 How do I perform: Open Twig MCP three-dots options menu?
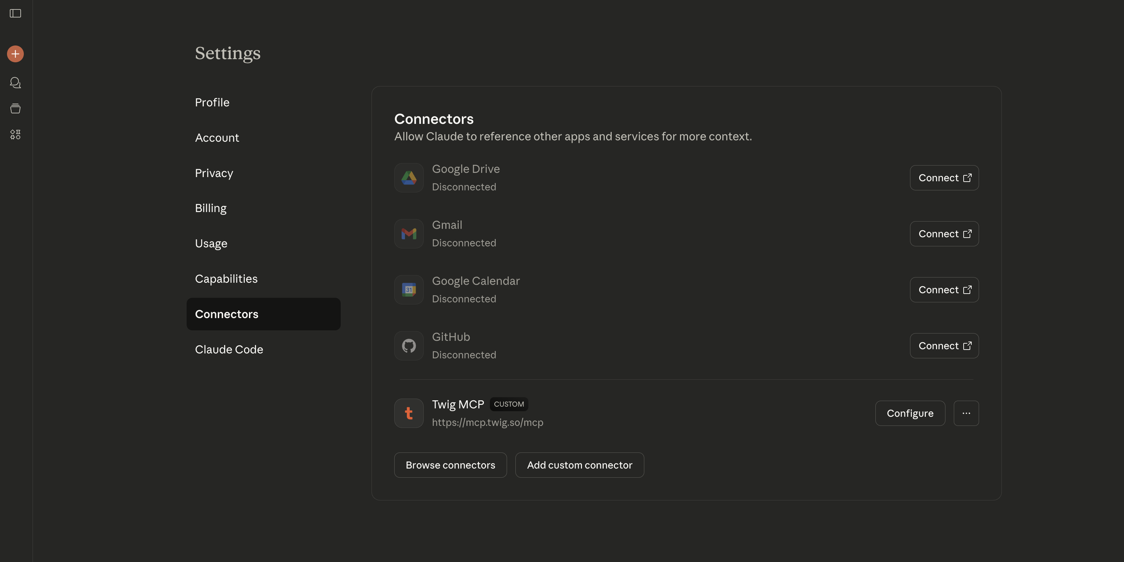(x=966, y=413)
